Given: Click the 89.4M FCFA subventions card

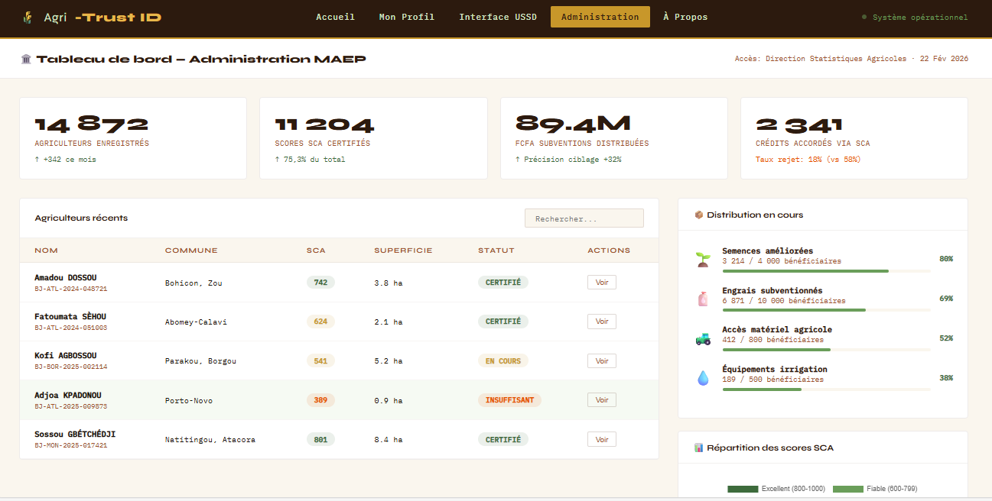Looking at the screenshot, I should point(614,138).
